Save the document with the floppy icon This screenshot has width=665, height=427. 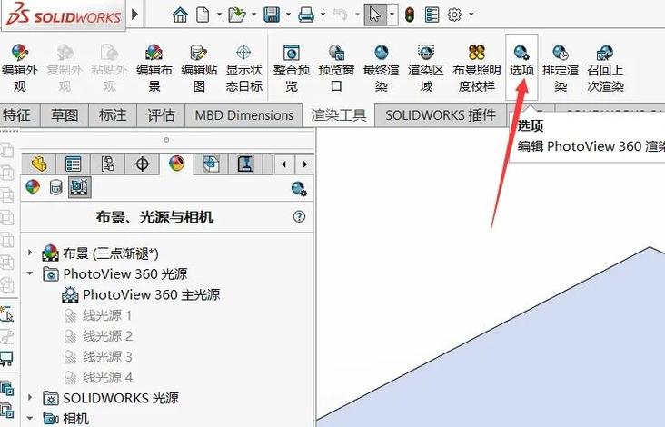pos(272,15)
